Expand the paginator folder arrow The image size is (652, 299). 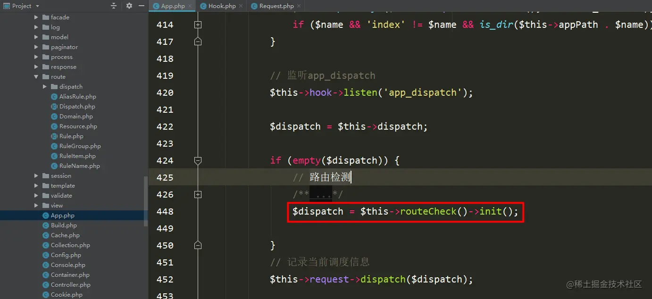point(36,47)
